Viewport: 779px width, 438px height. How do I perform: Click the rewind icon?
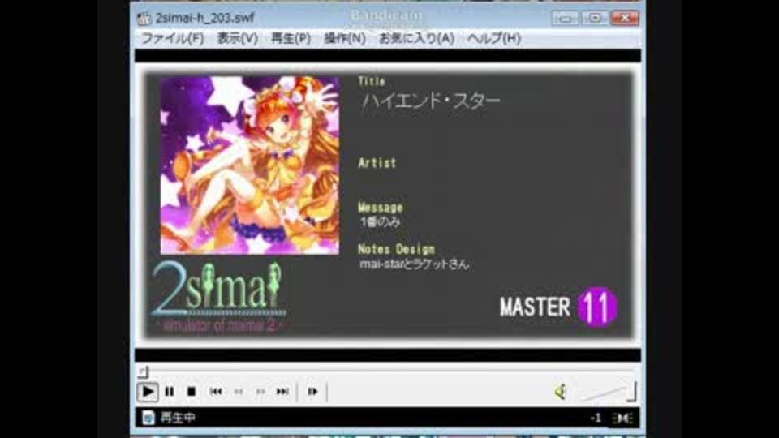click(239, 392)
